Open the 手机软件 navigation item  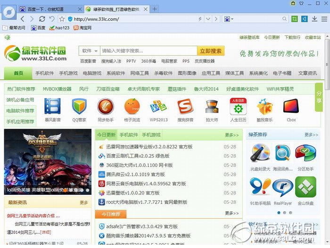point(45,73)
